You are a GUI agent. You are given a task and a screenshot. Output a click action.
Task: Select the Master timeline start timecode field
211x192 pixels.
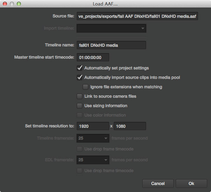93,57
